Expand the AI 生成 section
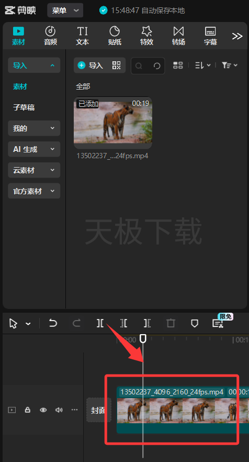The height and width of the screenshot is (462, 249). tap(34, 149)
